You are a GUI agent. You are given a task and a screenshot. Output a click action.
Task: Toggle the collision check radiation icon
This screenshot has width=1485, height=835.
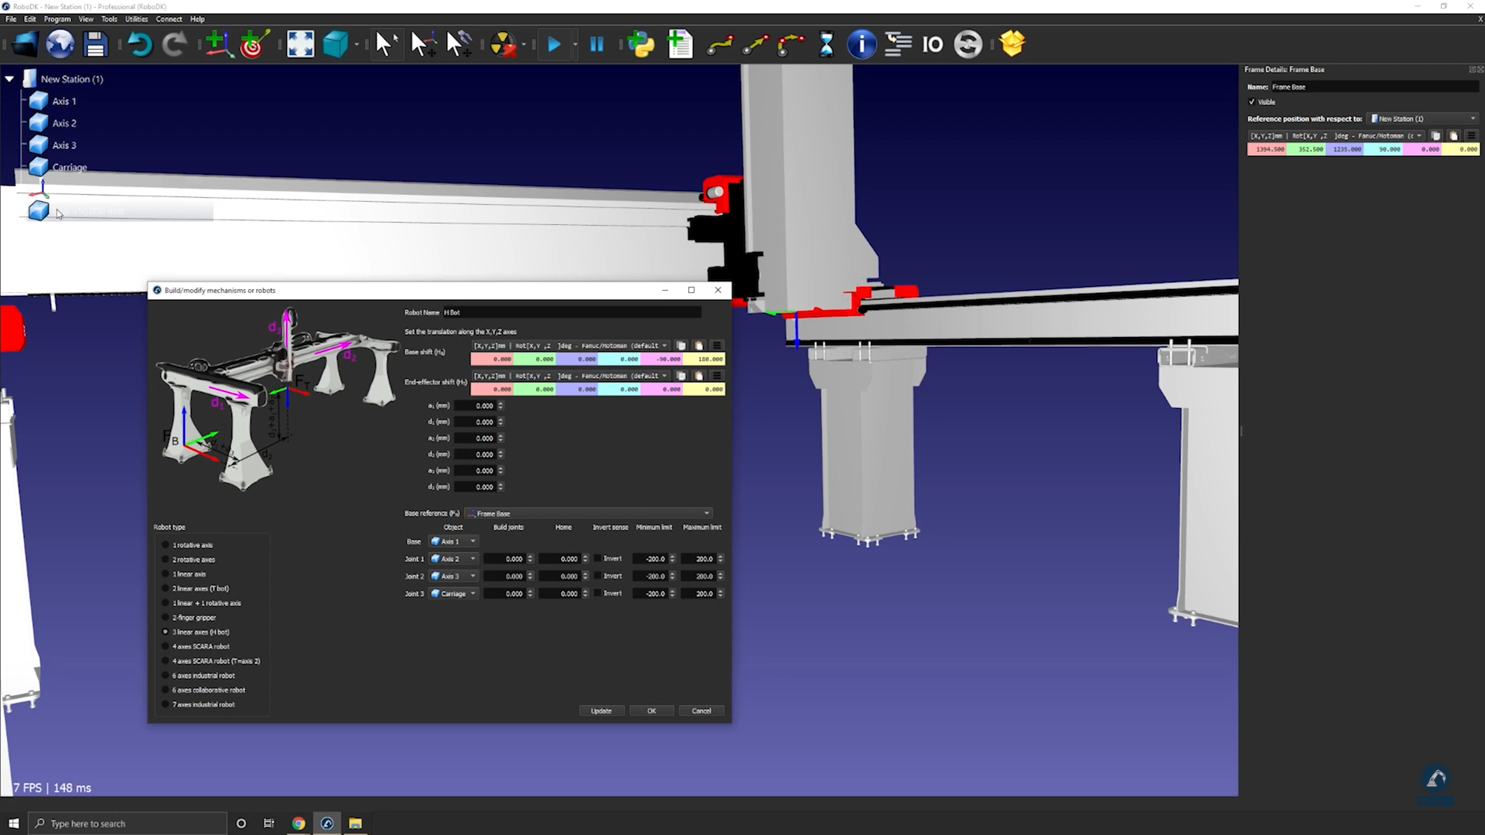coord(503,44)
